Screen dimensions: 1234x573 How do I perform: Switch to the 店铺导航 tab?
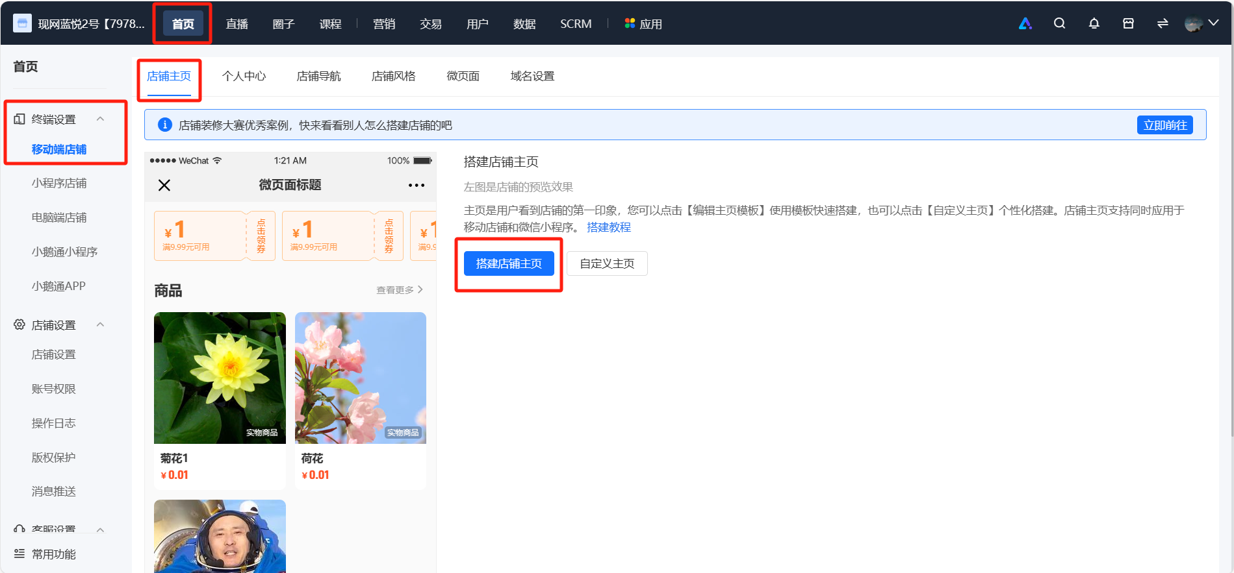(x=318, y=77)
